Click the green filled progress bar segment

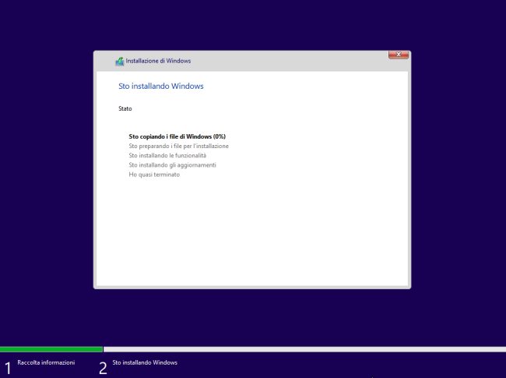[51, 349]
